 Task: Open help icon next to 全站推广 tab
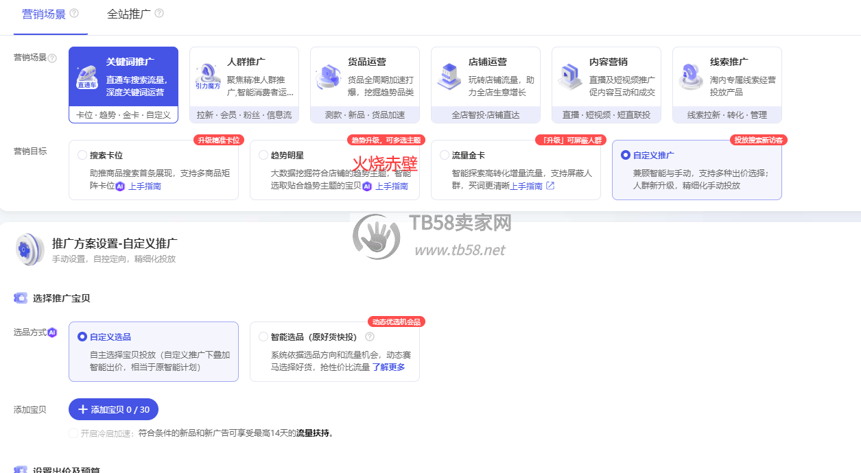click(x=159, y=13)
